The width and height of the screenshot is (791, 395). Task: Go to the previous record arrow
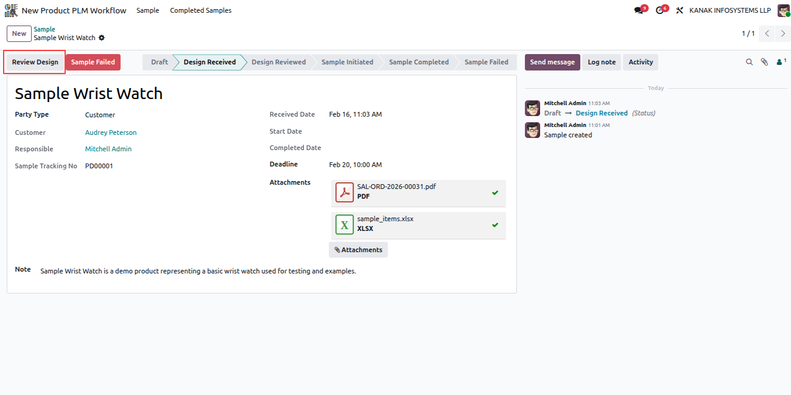click(767, 33)
